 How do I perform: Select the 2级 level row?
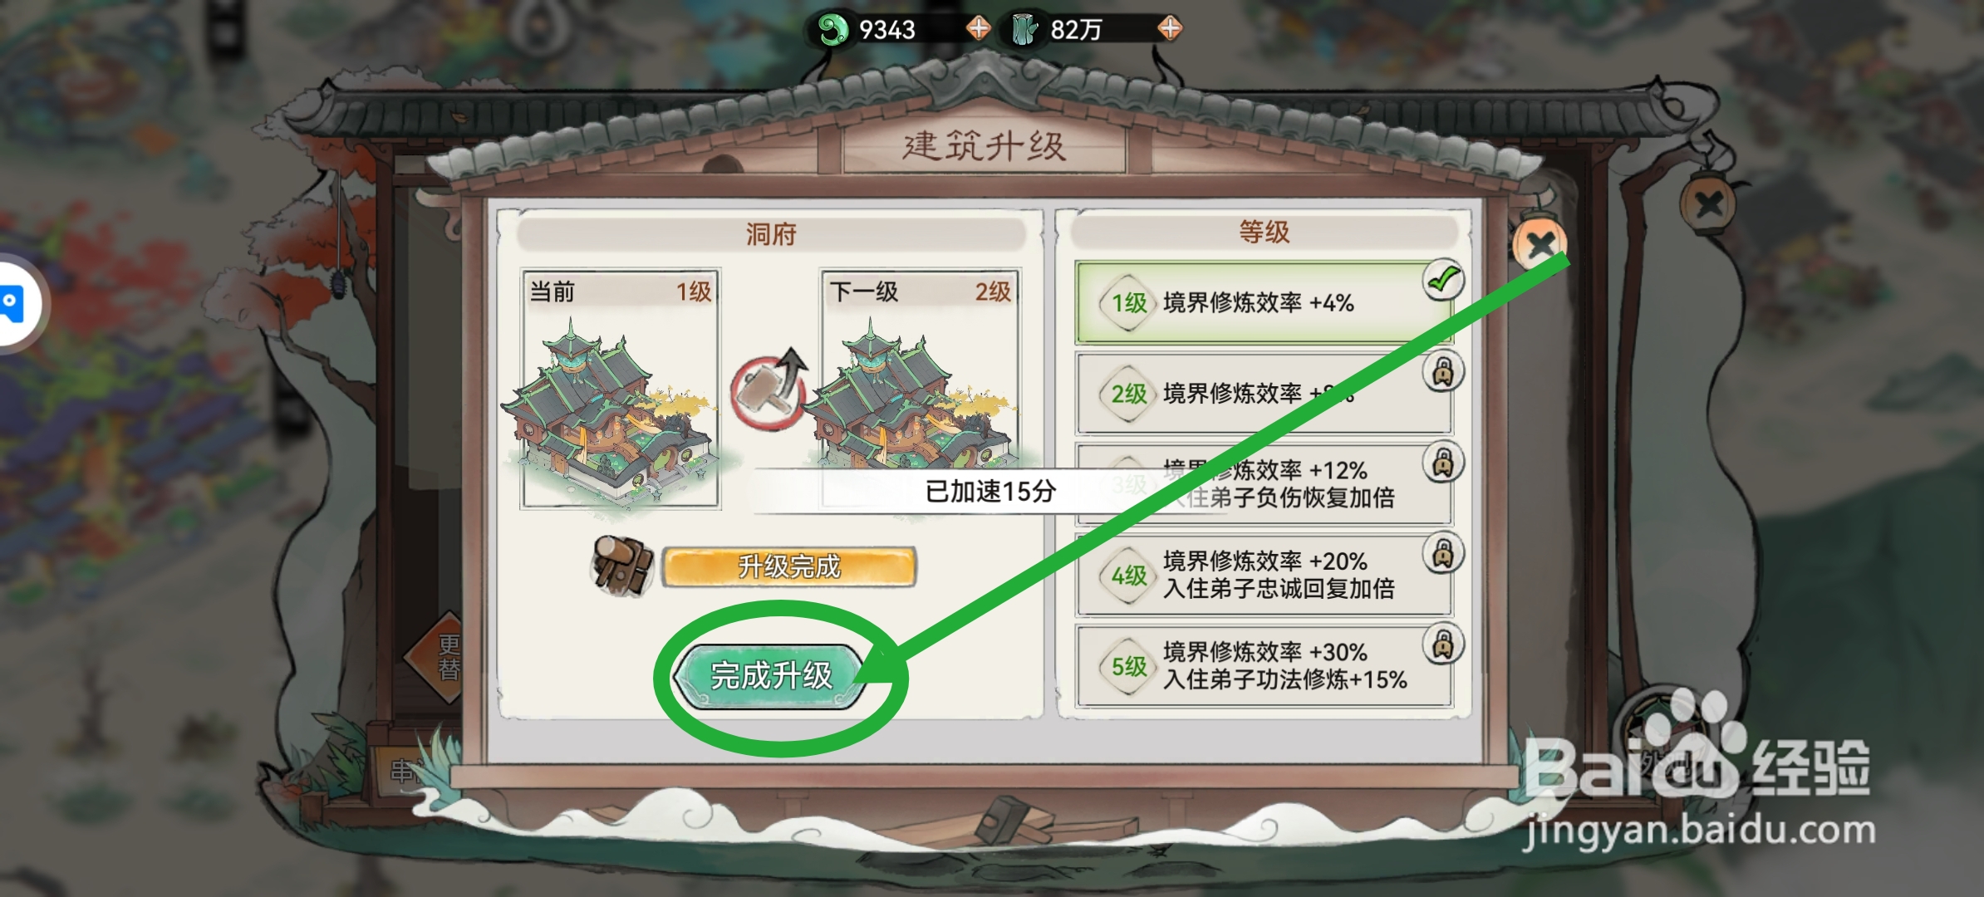click(1263, 393)
